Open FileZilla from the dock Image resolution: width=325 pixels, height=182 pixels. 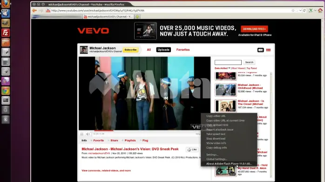coord(6,32)
